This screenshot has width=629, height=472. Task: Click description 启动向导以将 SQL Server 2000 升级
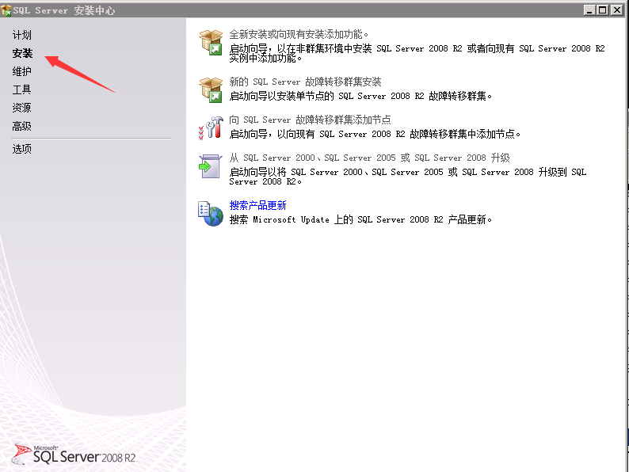(407, 177)
